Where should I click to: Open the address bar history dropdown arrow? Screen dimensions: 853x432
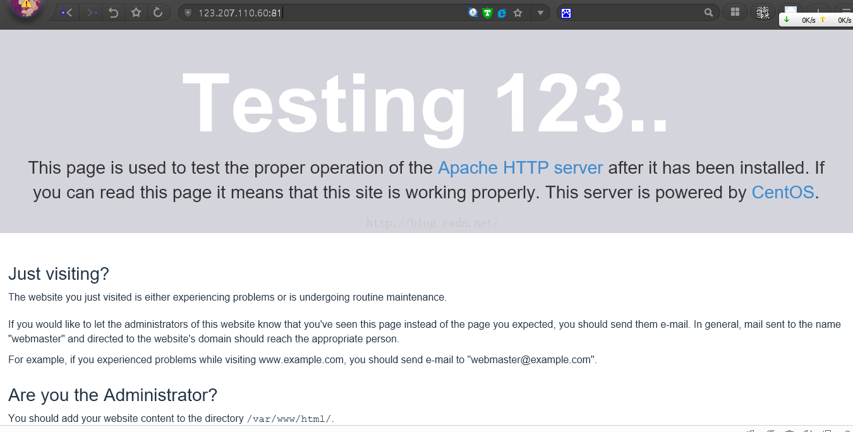click(540, 13)
